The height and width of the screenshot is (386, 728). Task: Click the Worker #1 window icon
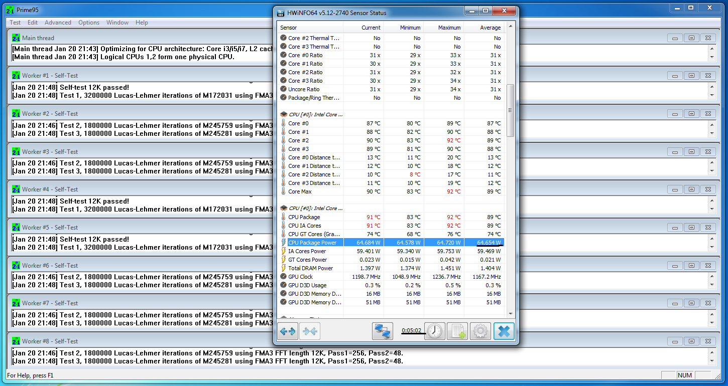coord(16,75)
